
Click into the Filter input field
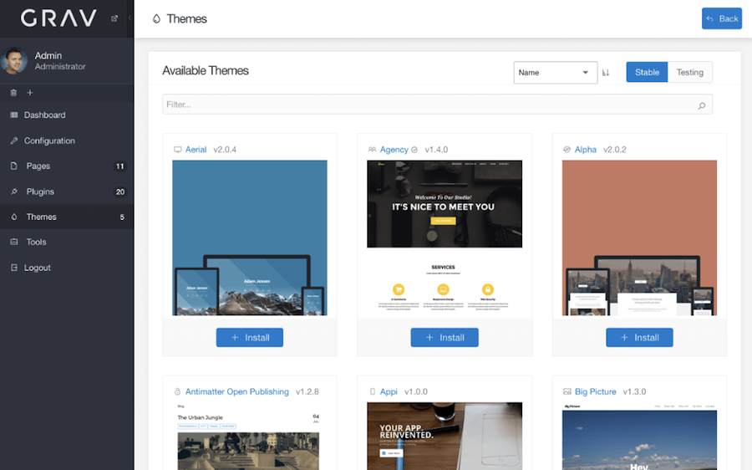pos(437,105)
